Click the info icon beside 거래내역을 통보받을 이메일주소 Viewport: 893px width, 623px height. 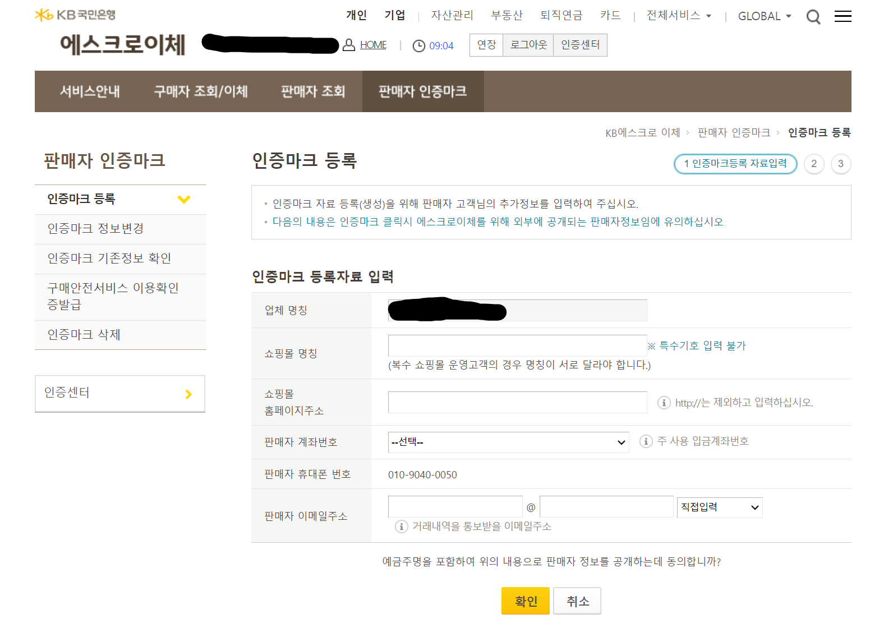pos(402,527)
